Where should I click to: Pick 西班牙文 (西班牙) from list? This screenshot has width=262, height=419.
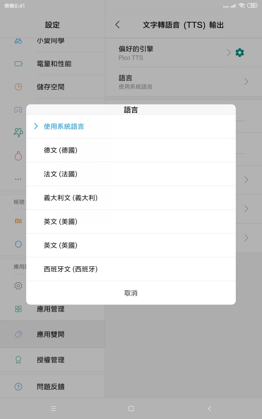coord(131,269)
